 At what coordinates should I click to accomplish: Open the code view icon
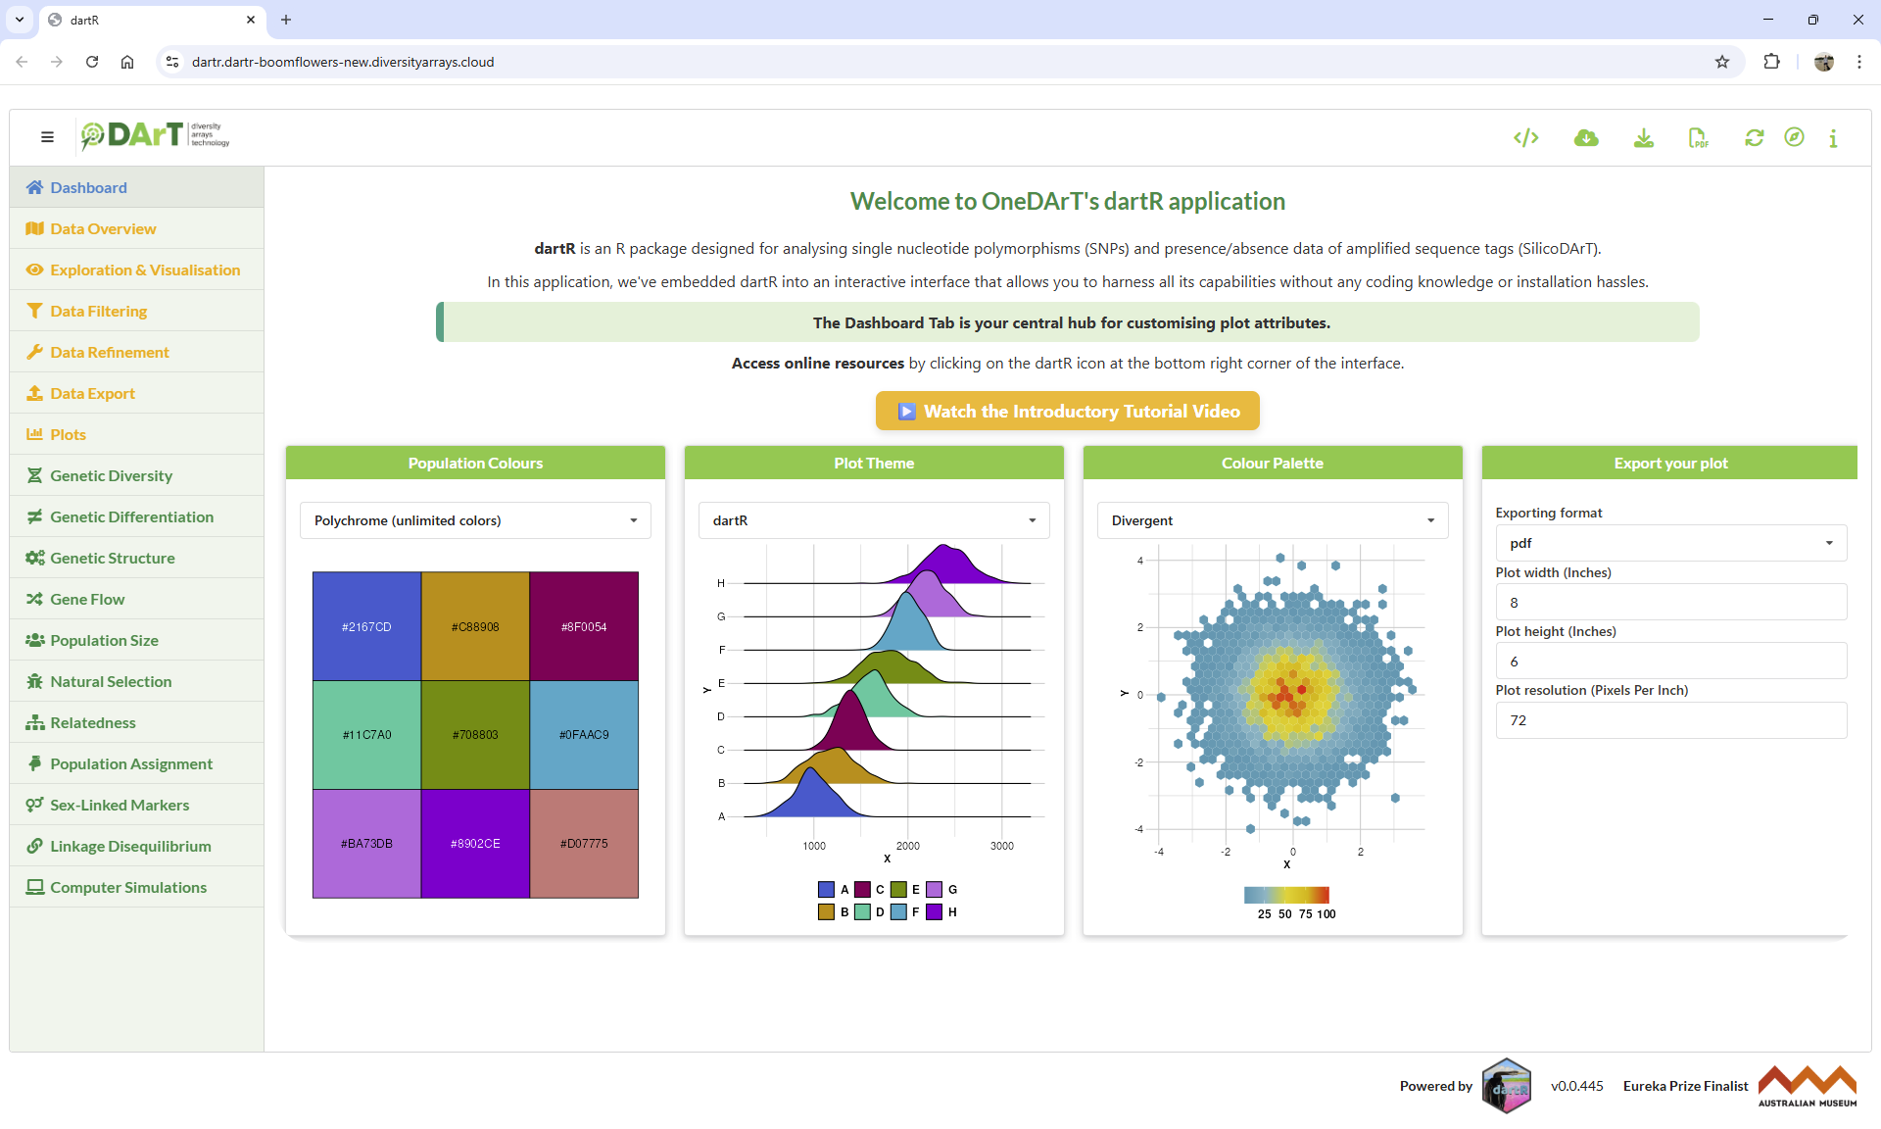pyautogui.click(x=1525, y=138)
